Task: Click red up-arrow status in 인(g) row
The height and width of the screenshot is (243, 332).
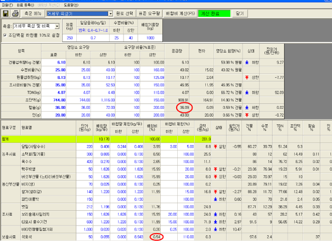Action: (247, 115)
